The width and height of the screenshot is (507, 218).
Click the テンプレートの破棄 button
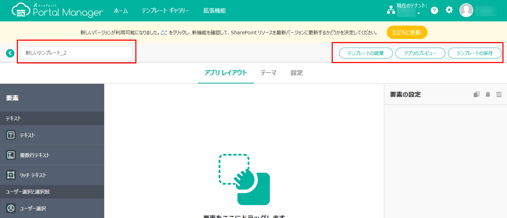366,53
